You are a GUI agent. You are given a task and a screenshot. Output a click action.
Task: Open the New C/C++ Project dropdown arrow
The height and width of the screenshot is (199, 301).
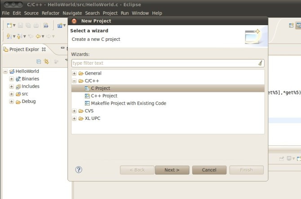click(x=65, y=25)
